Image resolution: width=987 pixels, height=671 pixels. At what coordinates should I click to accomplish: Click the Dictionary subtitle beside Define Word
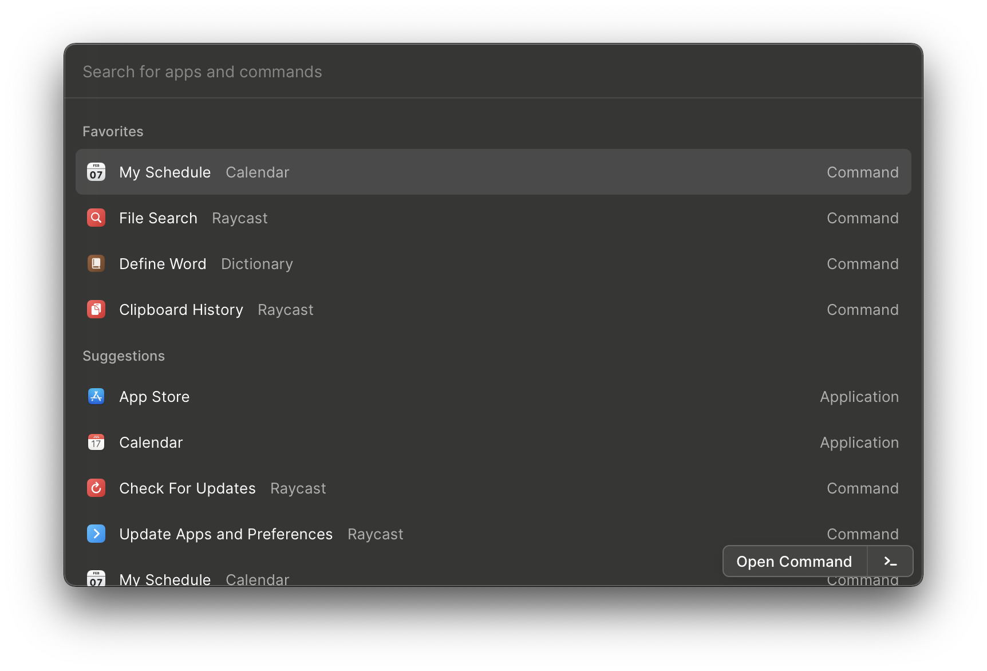click(x=256, y=264)
